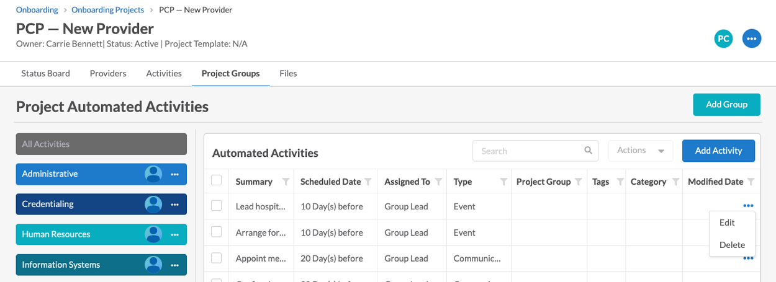Click the Type column header
The image size is (776, 282).
(x=462, y=182)
